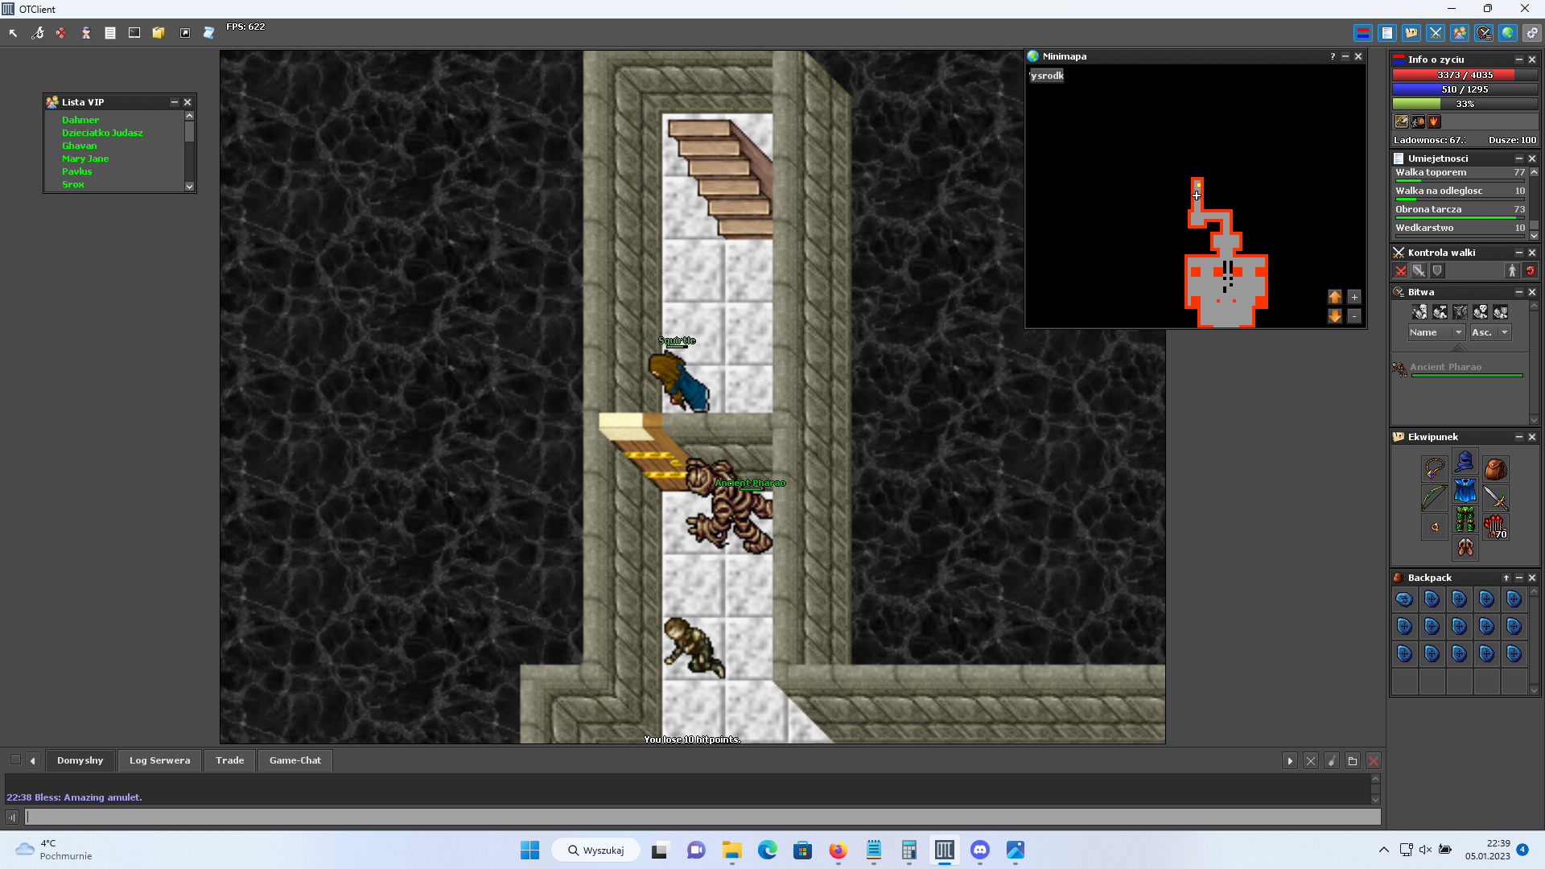Viewport: 1545px width, 869px height.
Task: Open the gears settings button in the top bar
Action: [1531, 33]
